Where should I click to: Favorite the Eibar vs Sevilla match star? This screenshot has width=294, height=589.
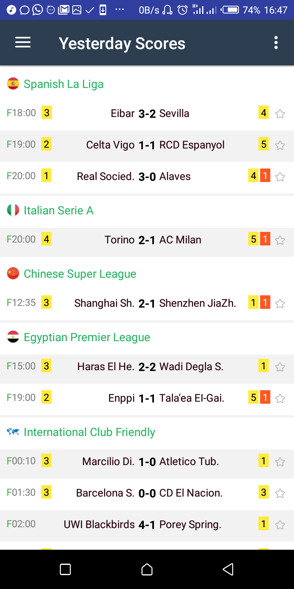(280, 114)
